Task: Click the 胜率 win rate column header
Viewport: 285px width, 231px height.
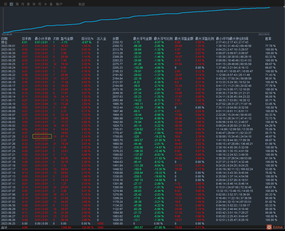Action: click(268, 39)
